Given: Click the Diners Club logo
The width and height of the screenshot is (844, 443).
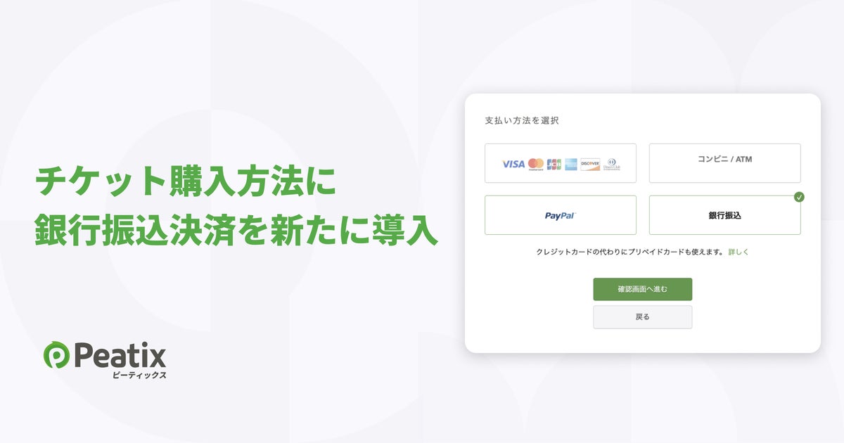Looking at the screenshot, I should [611, 164].
